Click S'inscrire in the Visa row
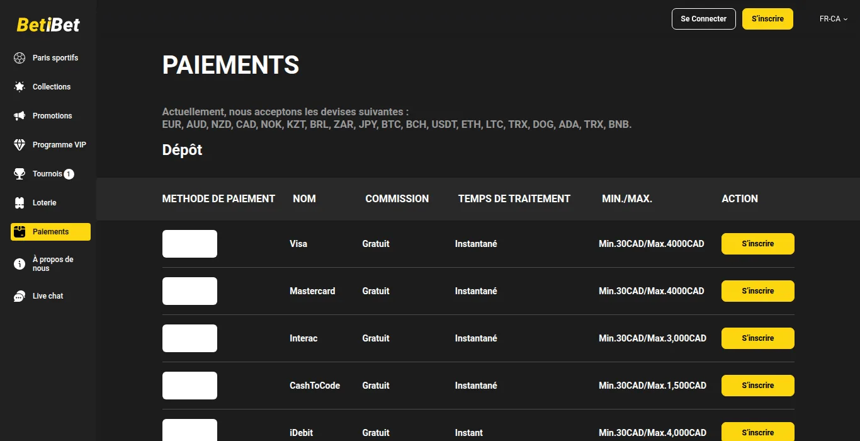Screen dimensions: 860x441 (758, 244)
